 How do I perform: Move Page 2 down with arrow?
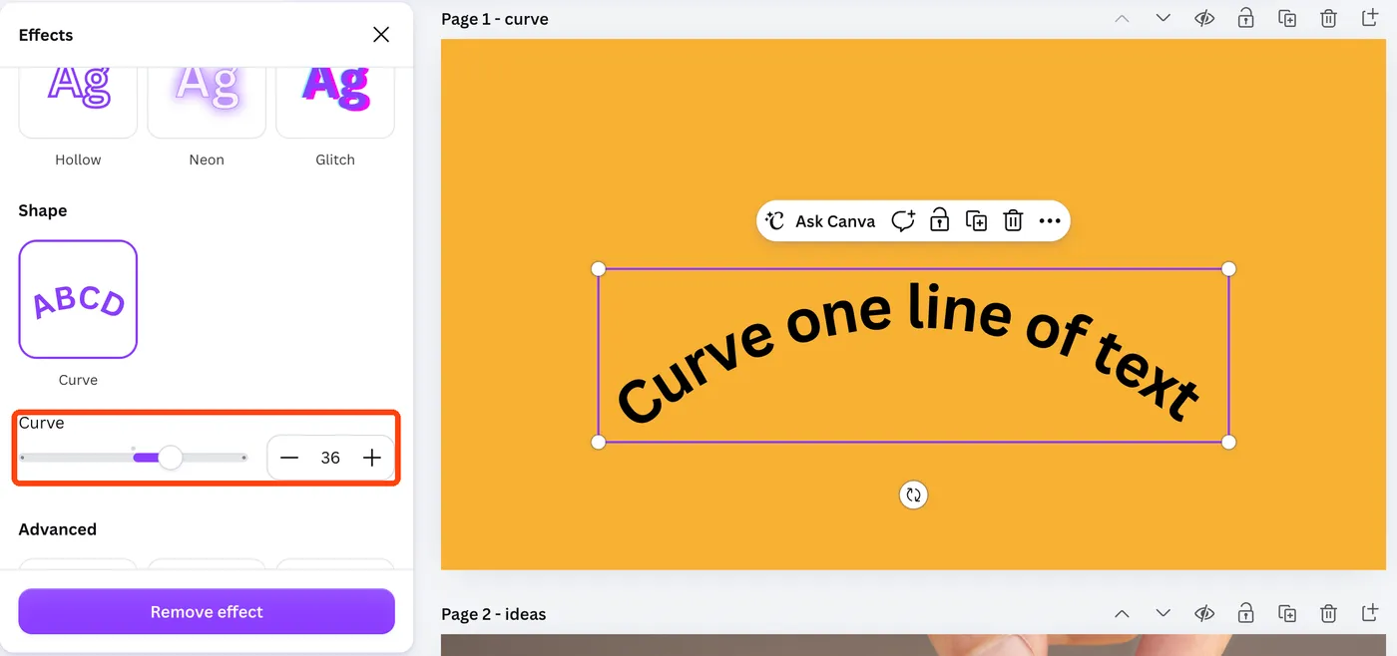click(1164, 614)
